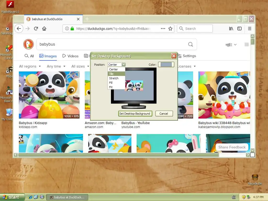The image size is (268, 201).
Task: Click the Firefox back arrow button
Action: 19,29
